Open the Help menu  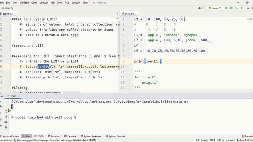[85, 3]
